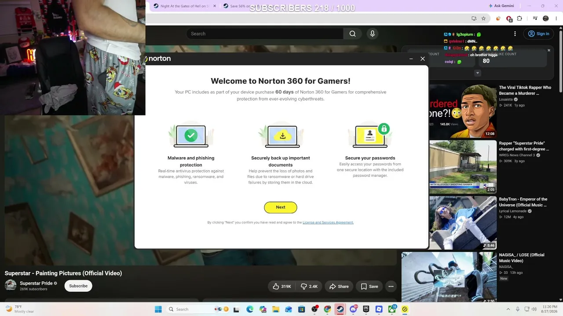563x316 pixels.
Task: Switch to Google Chrome on taskbar
Action: (327, 309)
